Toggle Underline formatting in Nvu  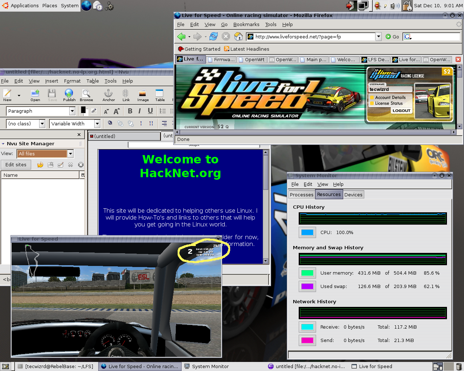(x=150, y=111)
